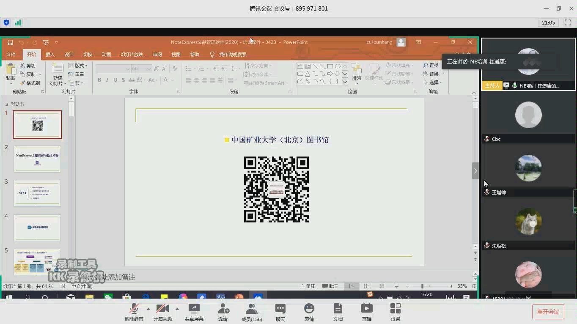Turn on camera with 开启视频

click(x=162, y=313)
